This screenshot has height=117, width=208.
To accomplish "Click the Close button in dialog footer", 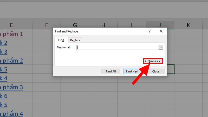I will tap(156, 71).
